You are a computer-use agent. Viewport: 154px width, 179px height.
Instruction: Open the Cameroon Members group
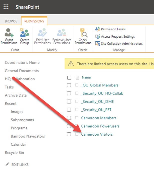[x=99, y=118]
